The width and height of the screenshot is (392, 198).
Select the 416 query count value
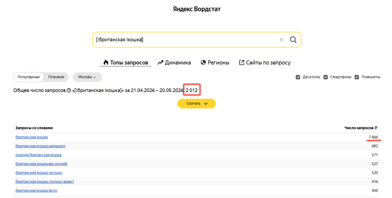click(375, 181)
